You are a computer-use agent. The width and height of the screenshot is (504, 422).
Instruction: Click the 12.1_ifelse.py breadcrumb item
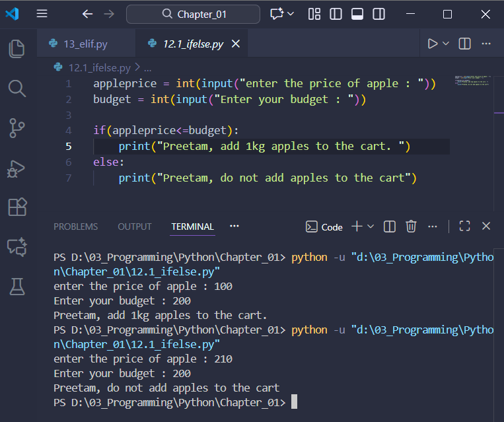pos(100,68)
